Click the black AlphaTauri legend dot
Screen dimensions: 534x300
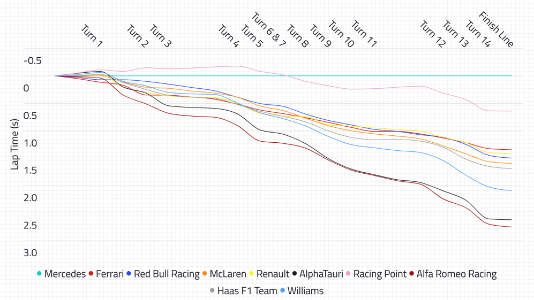[x=294, y=274]
